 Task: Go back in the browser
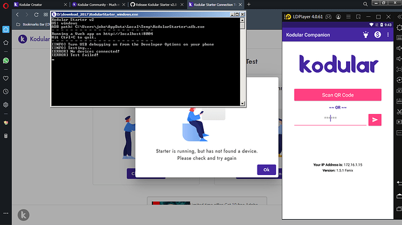17,15
